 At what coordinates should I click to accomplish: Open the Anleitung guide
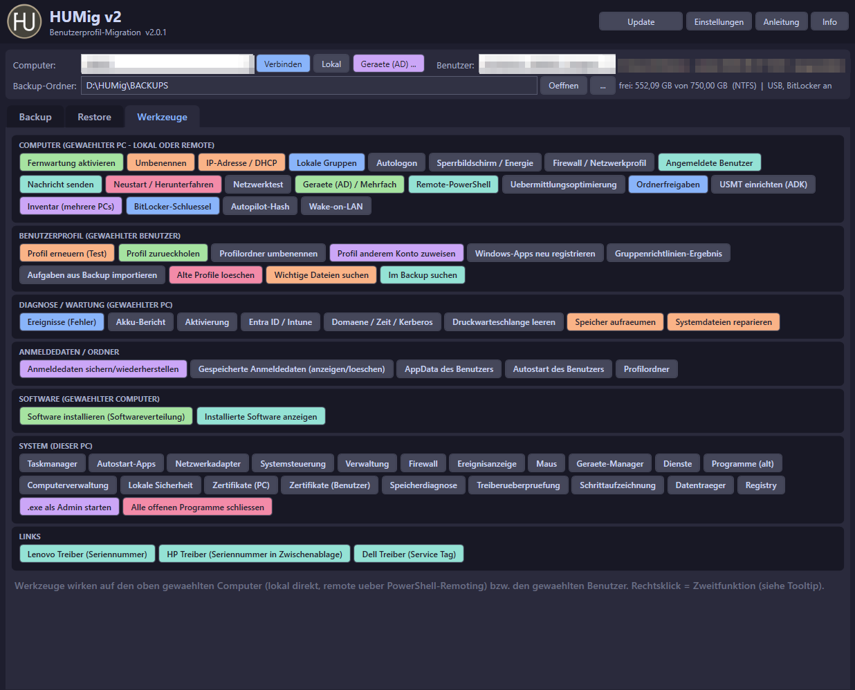pyautogui.click(x=781, y=22)
